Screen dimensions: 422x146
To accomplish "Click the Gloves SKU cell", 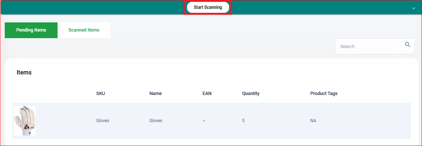I will [103, 121].
